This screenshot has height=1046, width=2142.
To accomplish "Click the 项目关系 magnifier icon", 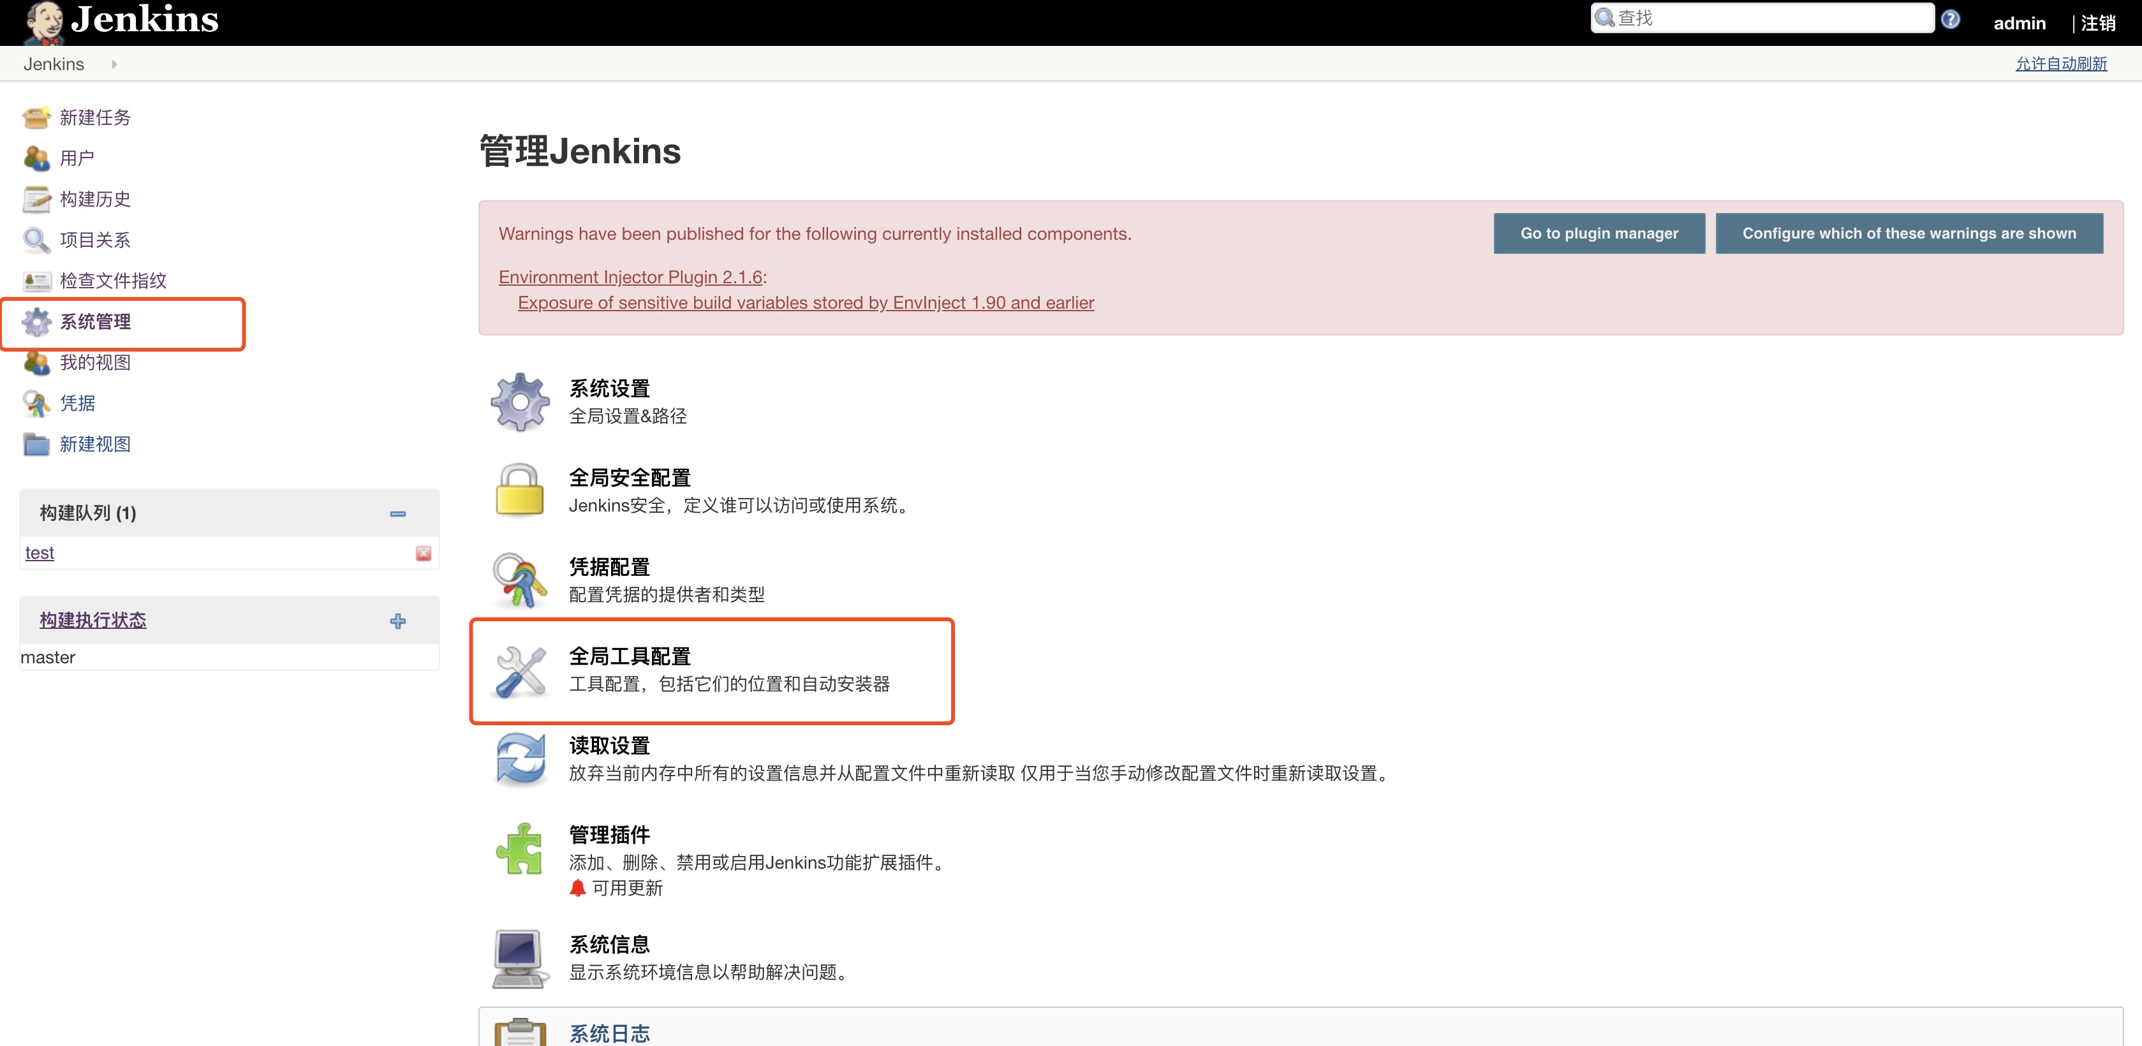I will [36, 240].
